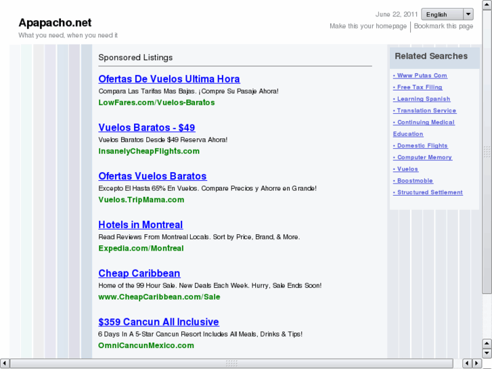Open the English language dropdown

point(447,14)
